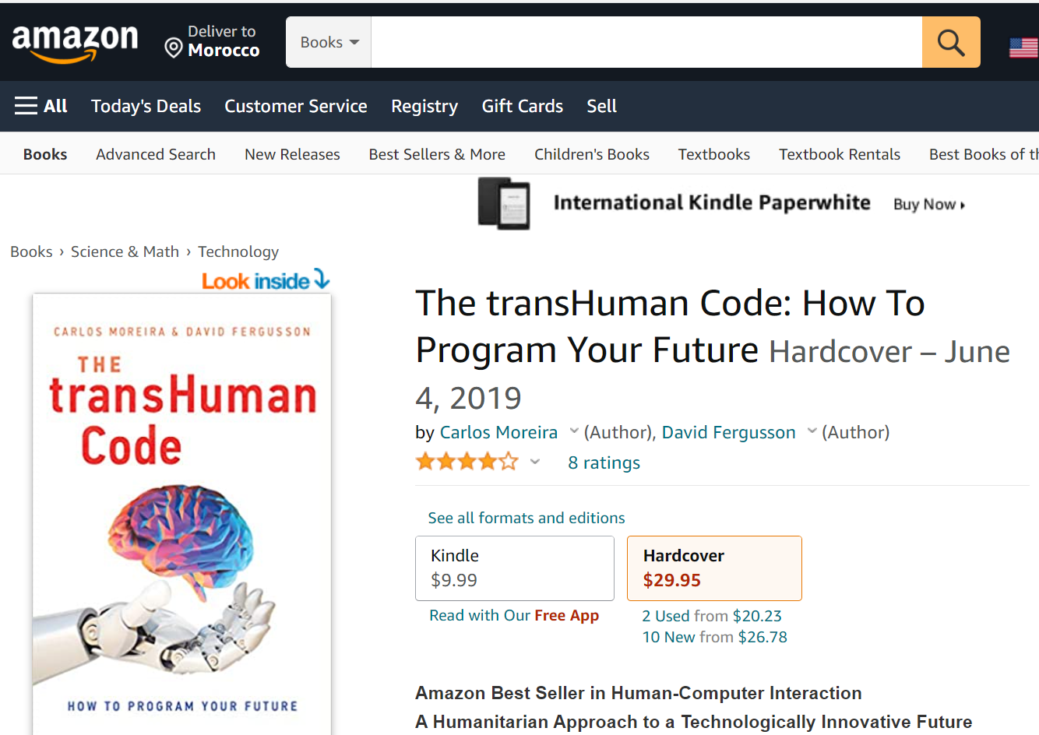Click See all formats and editions
1039x735 pixels.
pyautogui.click(x=526, y=518)
